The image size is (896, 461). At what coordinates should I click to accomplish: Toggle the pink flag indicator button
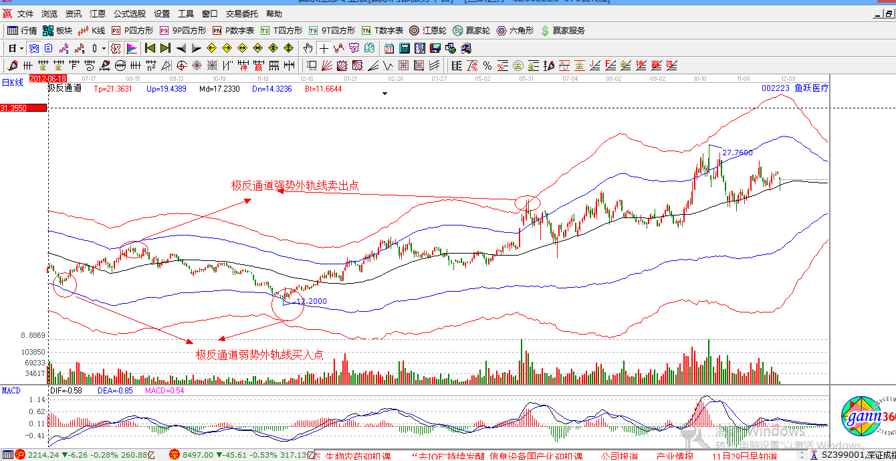[132, 48]
